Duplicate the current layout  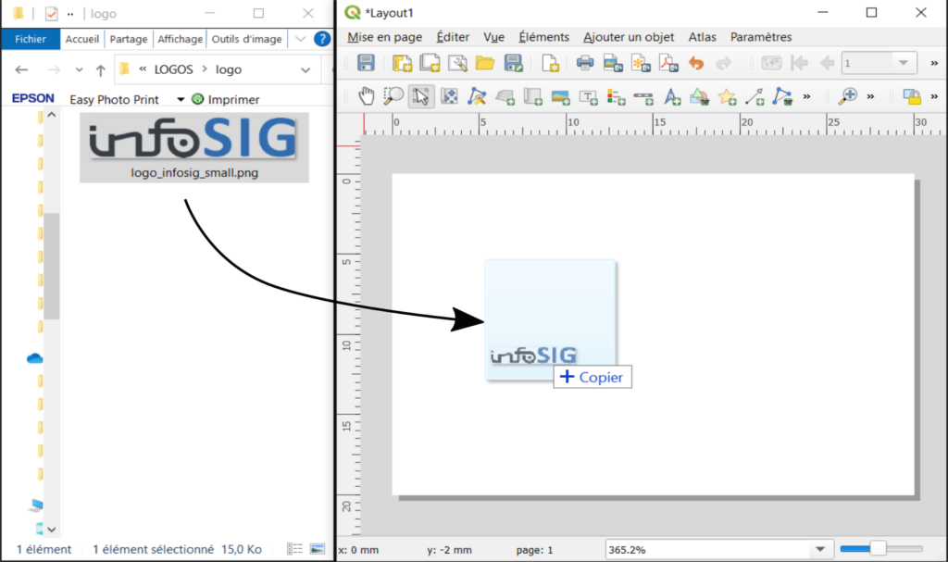[430, 63]
